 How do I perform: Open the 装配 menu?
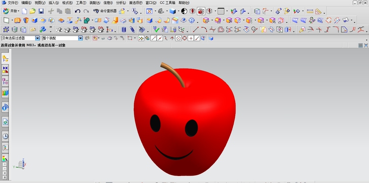(x=95, y=3)
